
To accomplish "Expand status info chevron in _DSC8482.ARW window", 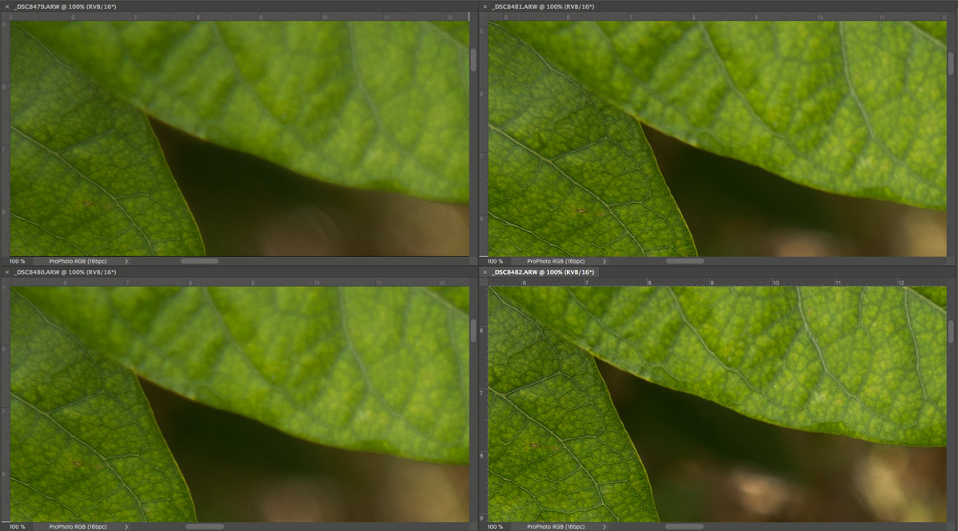I will [x=605, y=527].
